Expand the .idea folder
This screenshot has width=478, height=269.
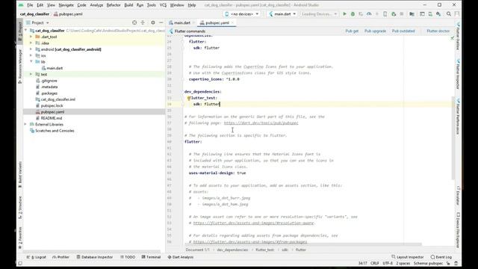(x=31, y=43)
